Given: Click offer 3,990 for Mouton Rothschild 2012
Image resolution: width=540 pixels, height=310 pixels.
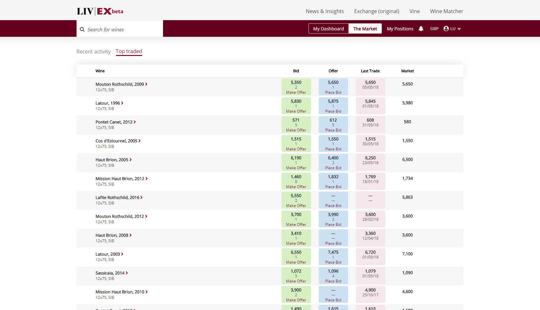Looking at the screenshot, I should click(x=333, y=215).
